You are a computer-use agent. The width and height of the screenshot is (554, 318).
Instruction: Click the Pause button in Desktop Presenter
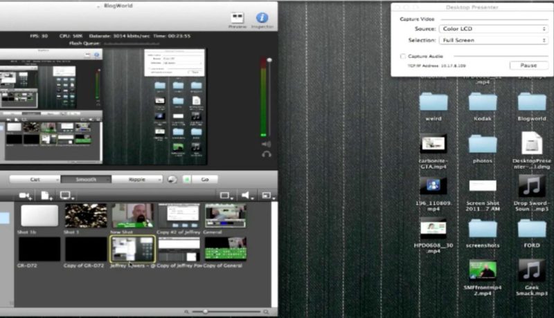pos(528,66)
